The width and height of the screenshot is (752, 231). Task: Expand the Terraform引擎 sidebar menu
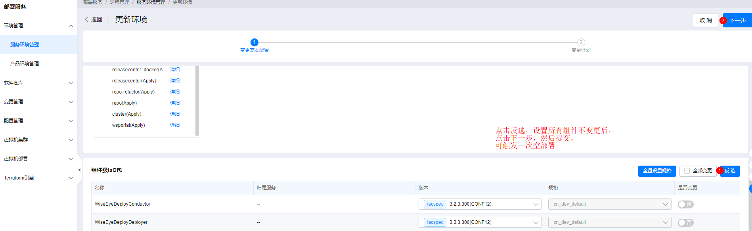pos(71,178)
